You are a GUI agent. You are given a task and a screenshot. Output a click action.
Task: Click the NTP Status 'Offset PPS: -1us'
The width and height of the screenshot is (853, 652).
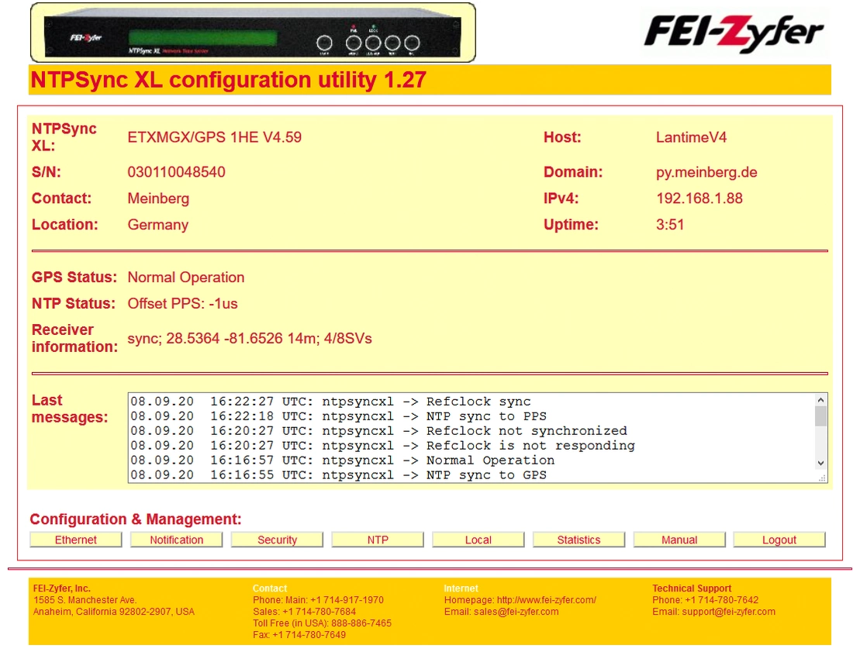(x=182, y=303)
